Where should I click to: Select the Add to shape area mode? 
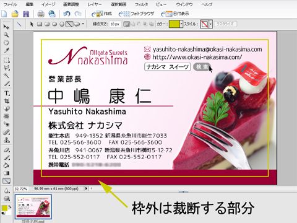[133, 24]
